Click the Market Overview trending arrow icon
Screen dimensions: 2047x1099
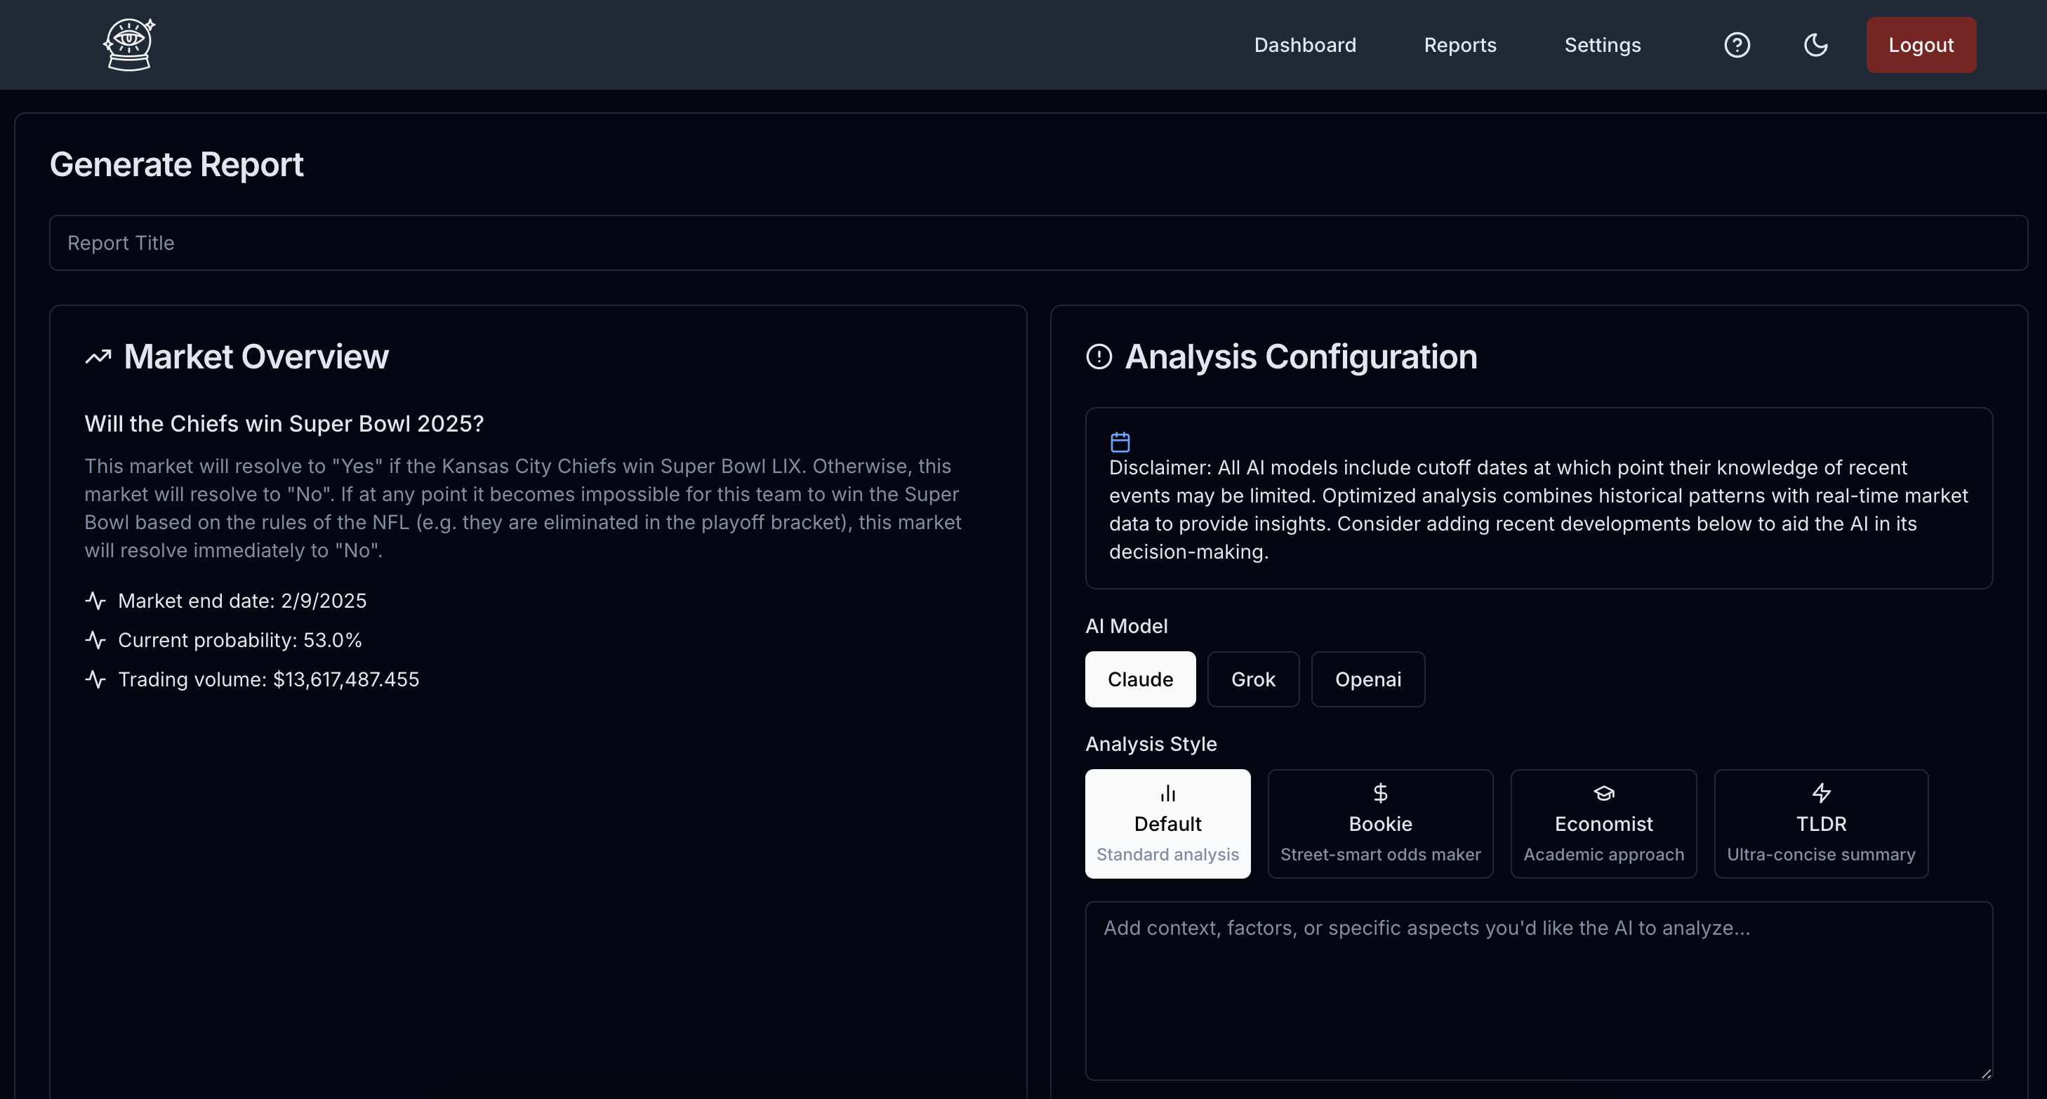pyautogui.click(x=98, y=357)
